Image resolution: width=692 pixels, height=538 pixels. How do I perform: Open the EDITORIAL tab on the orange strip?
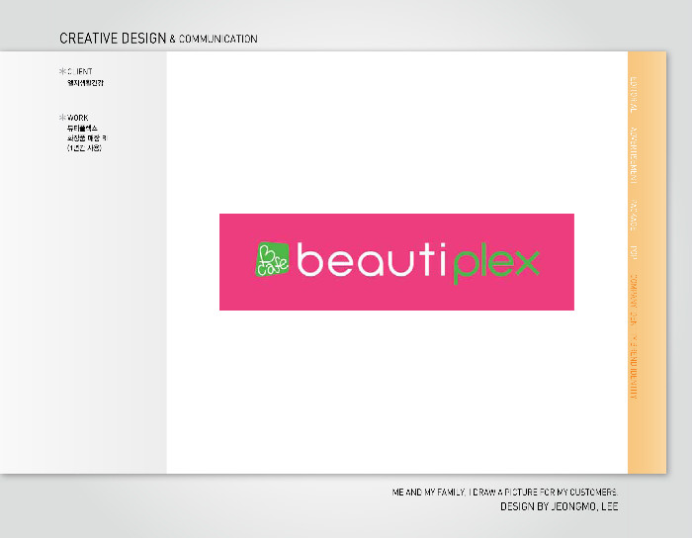(634, 95)
